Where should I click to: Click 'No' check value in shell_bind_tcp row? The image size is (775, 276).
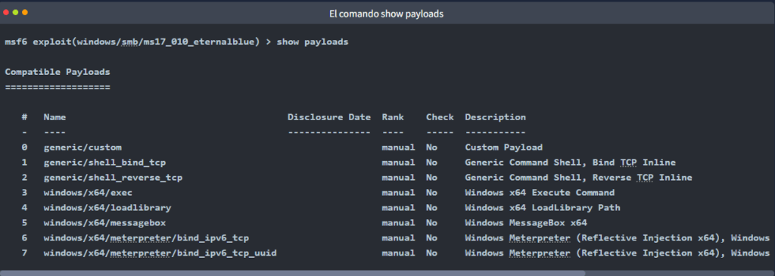tap(432, 163)
